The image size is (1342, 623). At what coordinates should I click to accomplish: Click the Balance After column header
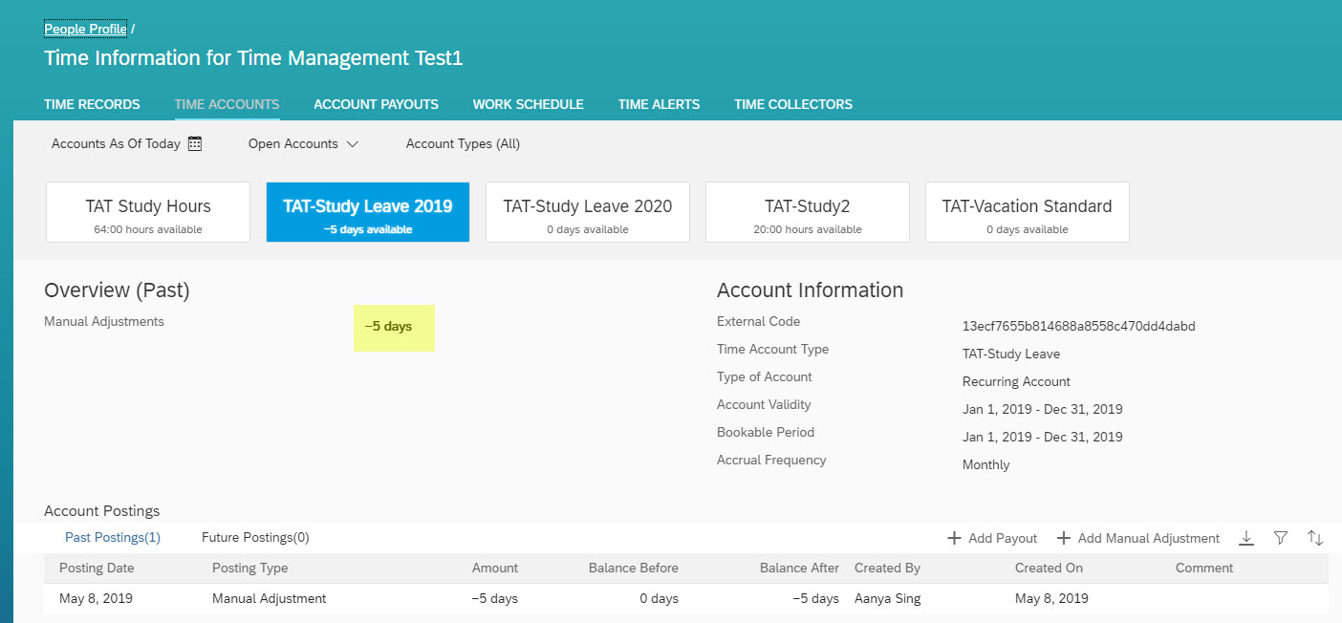tap(799, 568)
